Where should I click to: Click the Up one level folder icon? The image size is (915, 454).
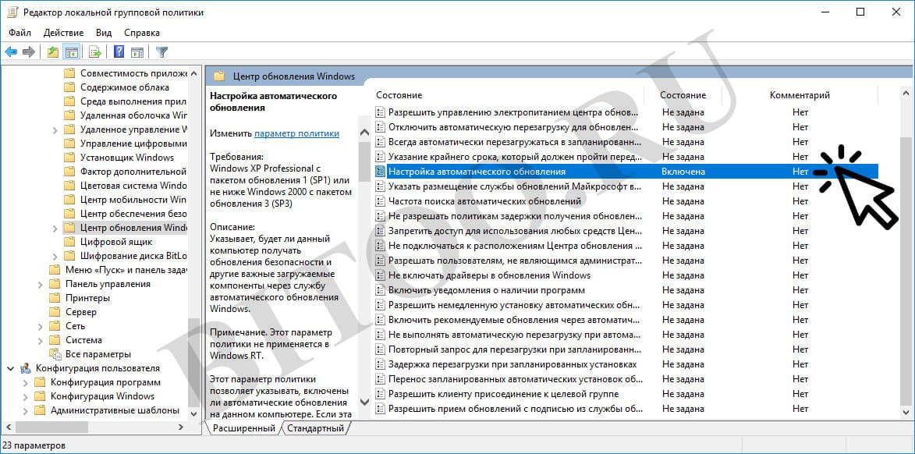(52, 52)
